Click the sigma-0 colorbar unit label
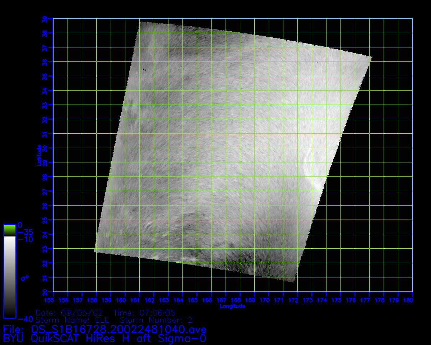 25,278
